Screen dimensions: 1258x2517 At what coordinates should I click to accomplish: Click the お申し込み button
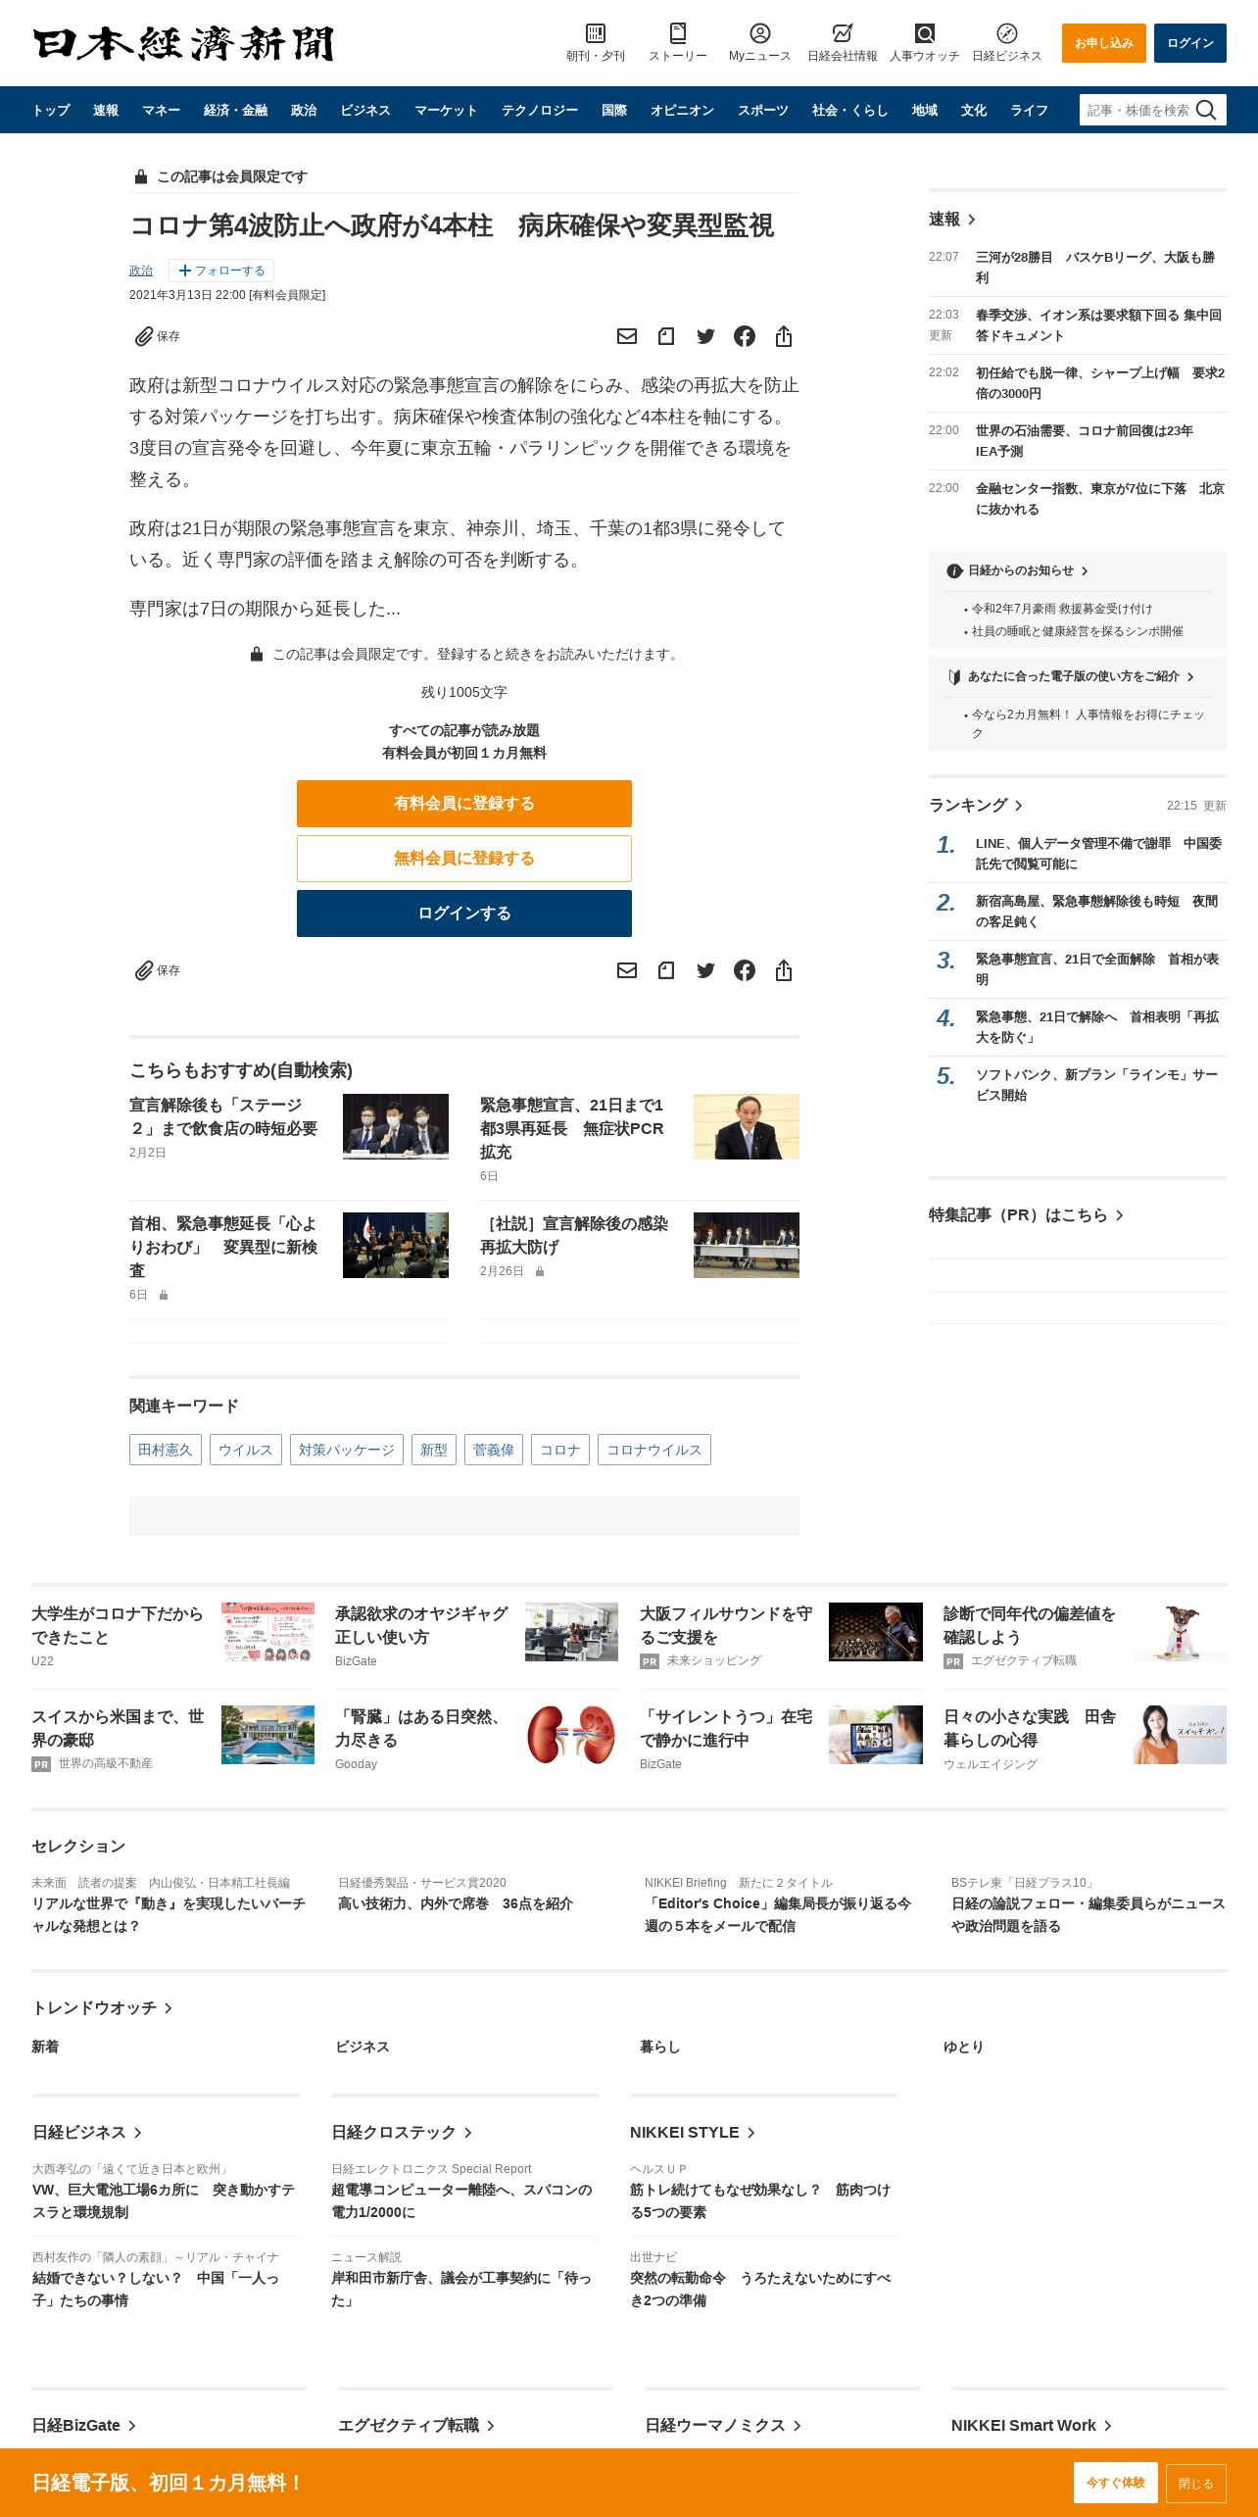coord(1104,43)
